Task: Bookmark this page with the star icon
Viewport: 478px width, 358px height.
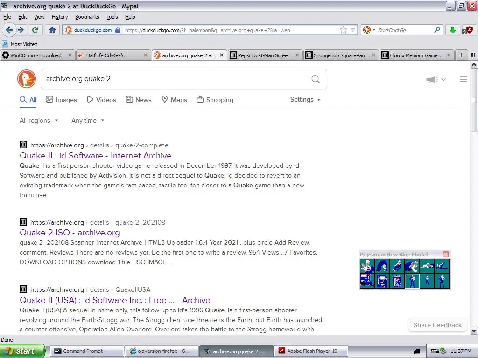Action: pos(343,30)
